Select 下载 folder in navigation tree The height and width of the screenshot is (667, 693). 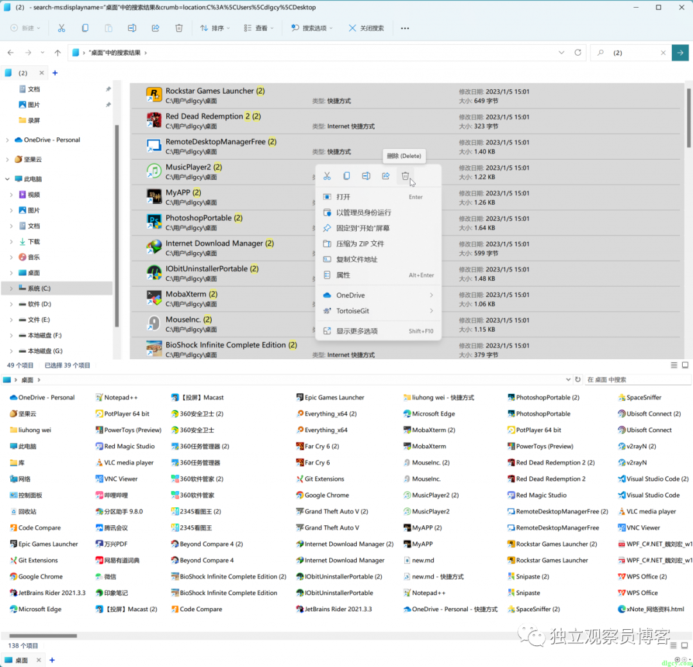click(x=30, y=242)
